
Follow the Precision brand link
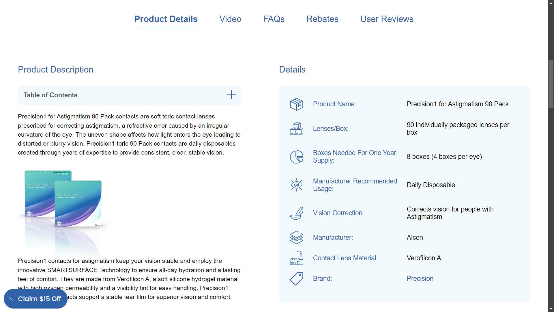(x=420, y=278)
